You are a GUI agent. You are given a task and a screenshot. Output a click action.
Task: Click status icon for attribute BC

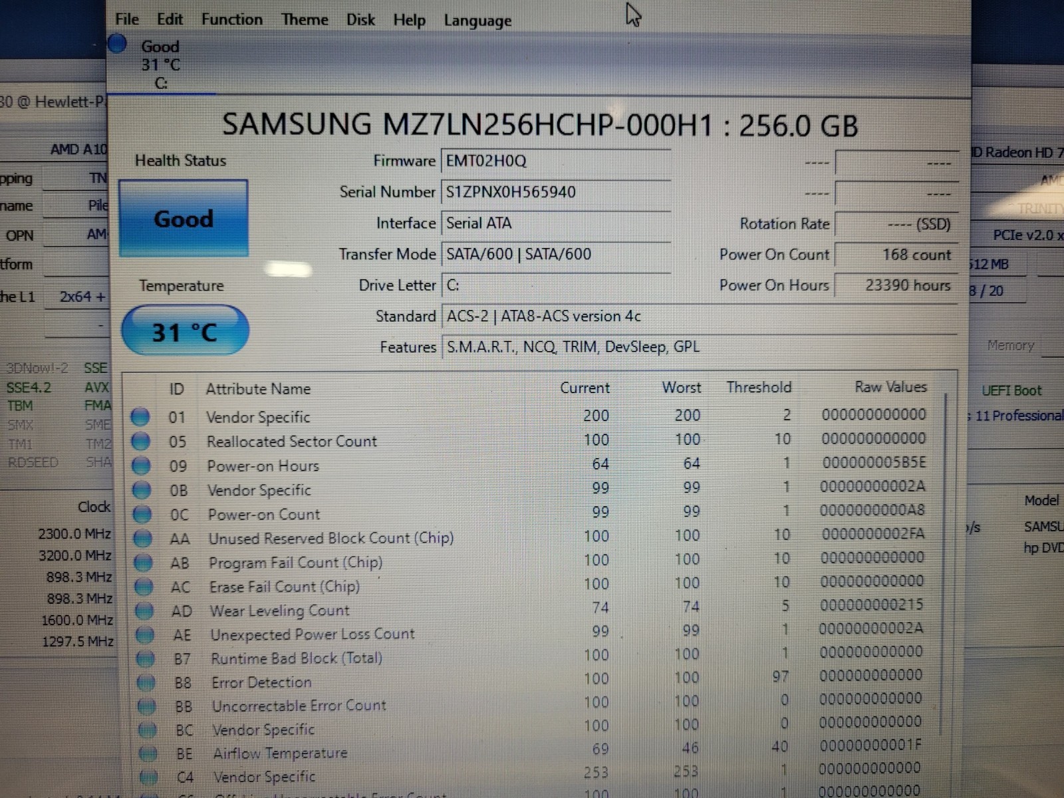(x=148, y=730)
